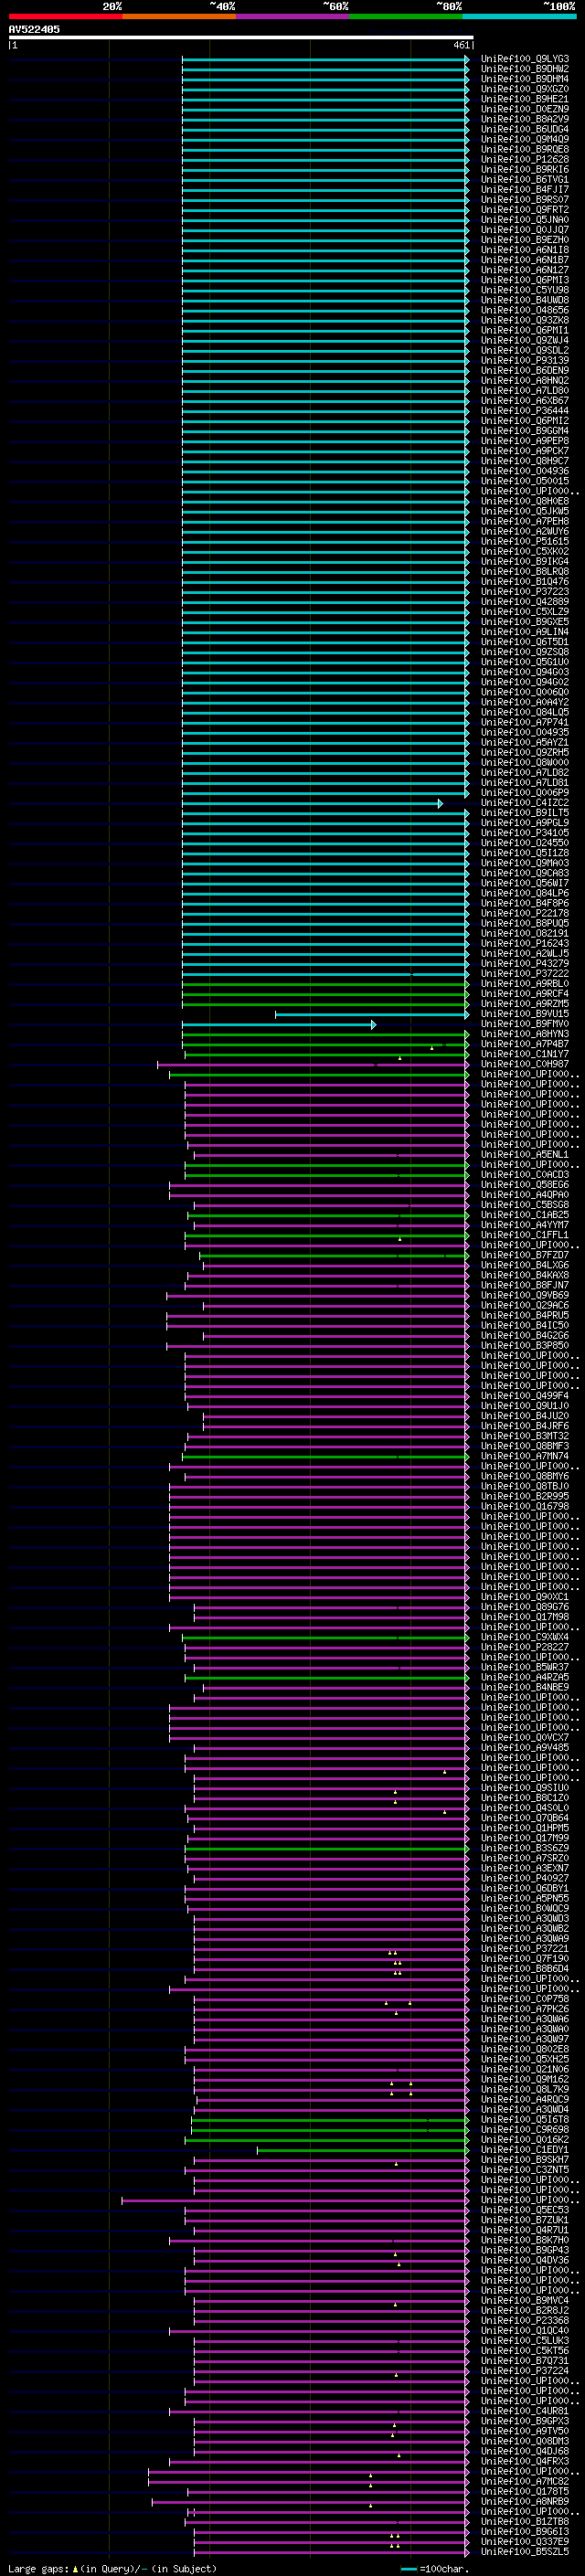Click UniRef100_A9RBL0 label
This screenshot has height=2576, width=585.
(x=525, y=984)
